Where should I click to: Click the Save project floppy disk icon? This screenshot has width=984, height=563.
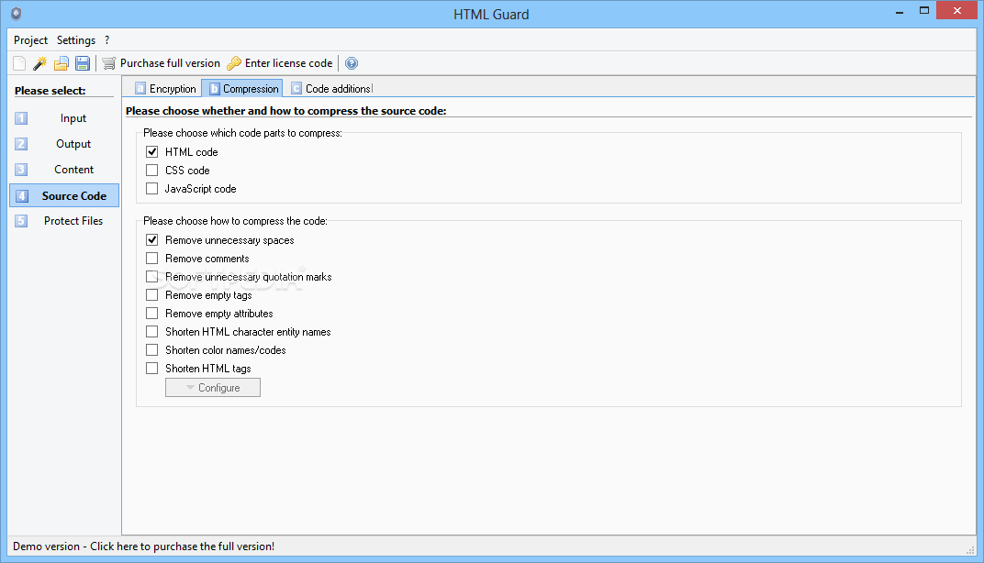83,63
